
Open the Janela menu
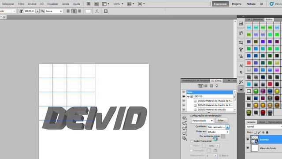(x=66, y=4)
